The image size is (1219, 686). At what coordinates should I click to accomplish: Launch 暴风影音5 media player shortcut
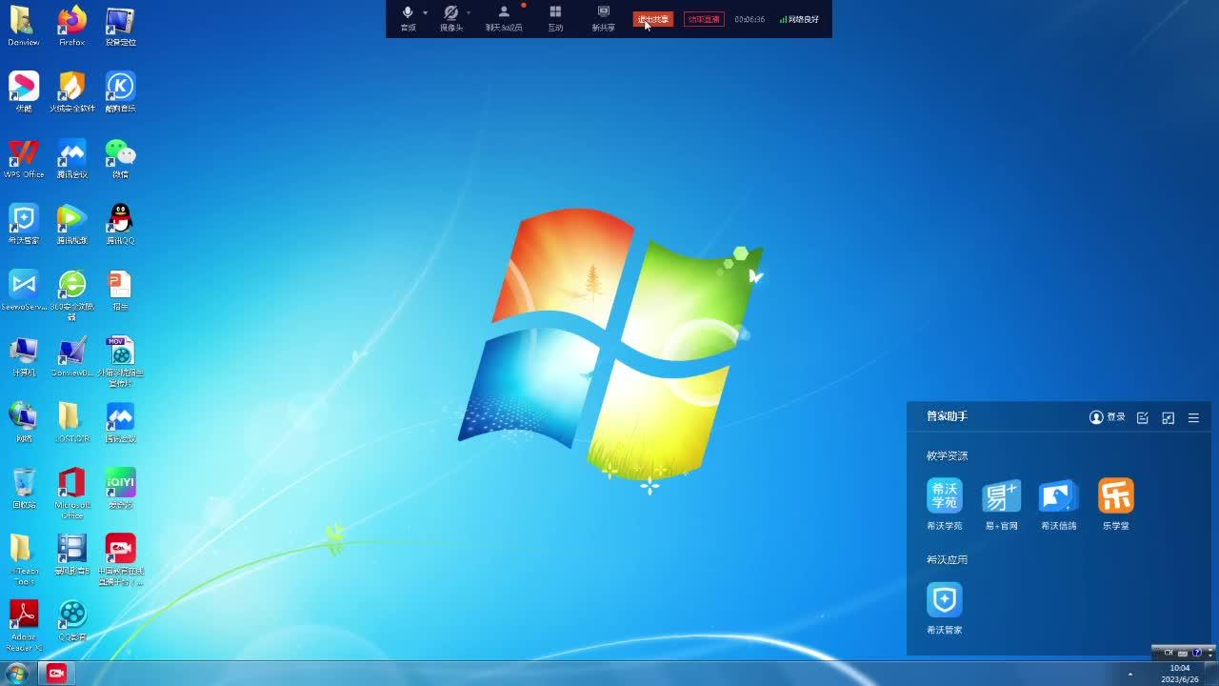71,555
